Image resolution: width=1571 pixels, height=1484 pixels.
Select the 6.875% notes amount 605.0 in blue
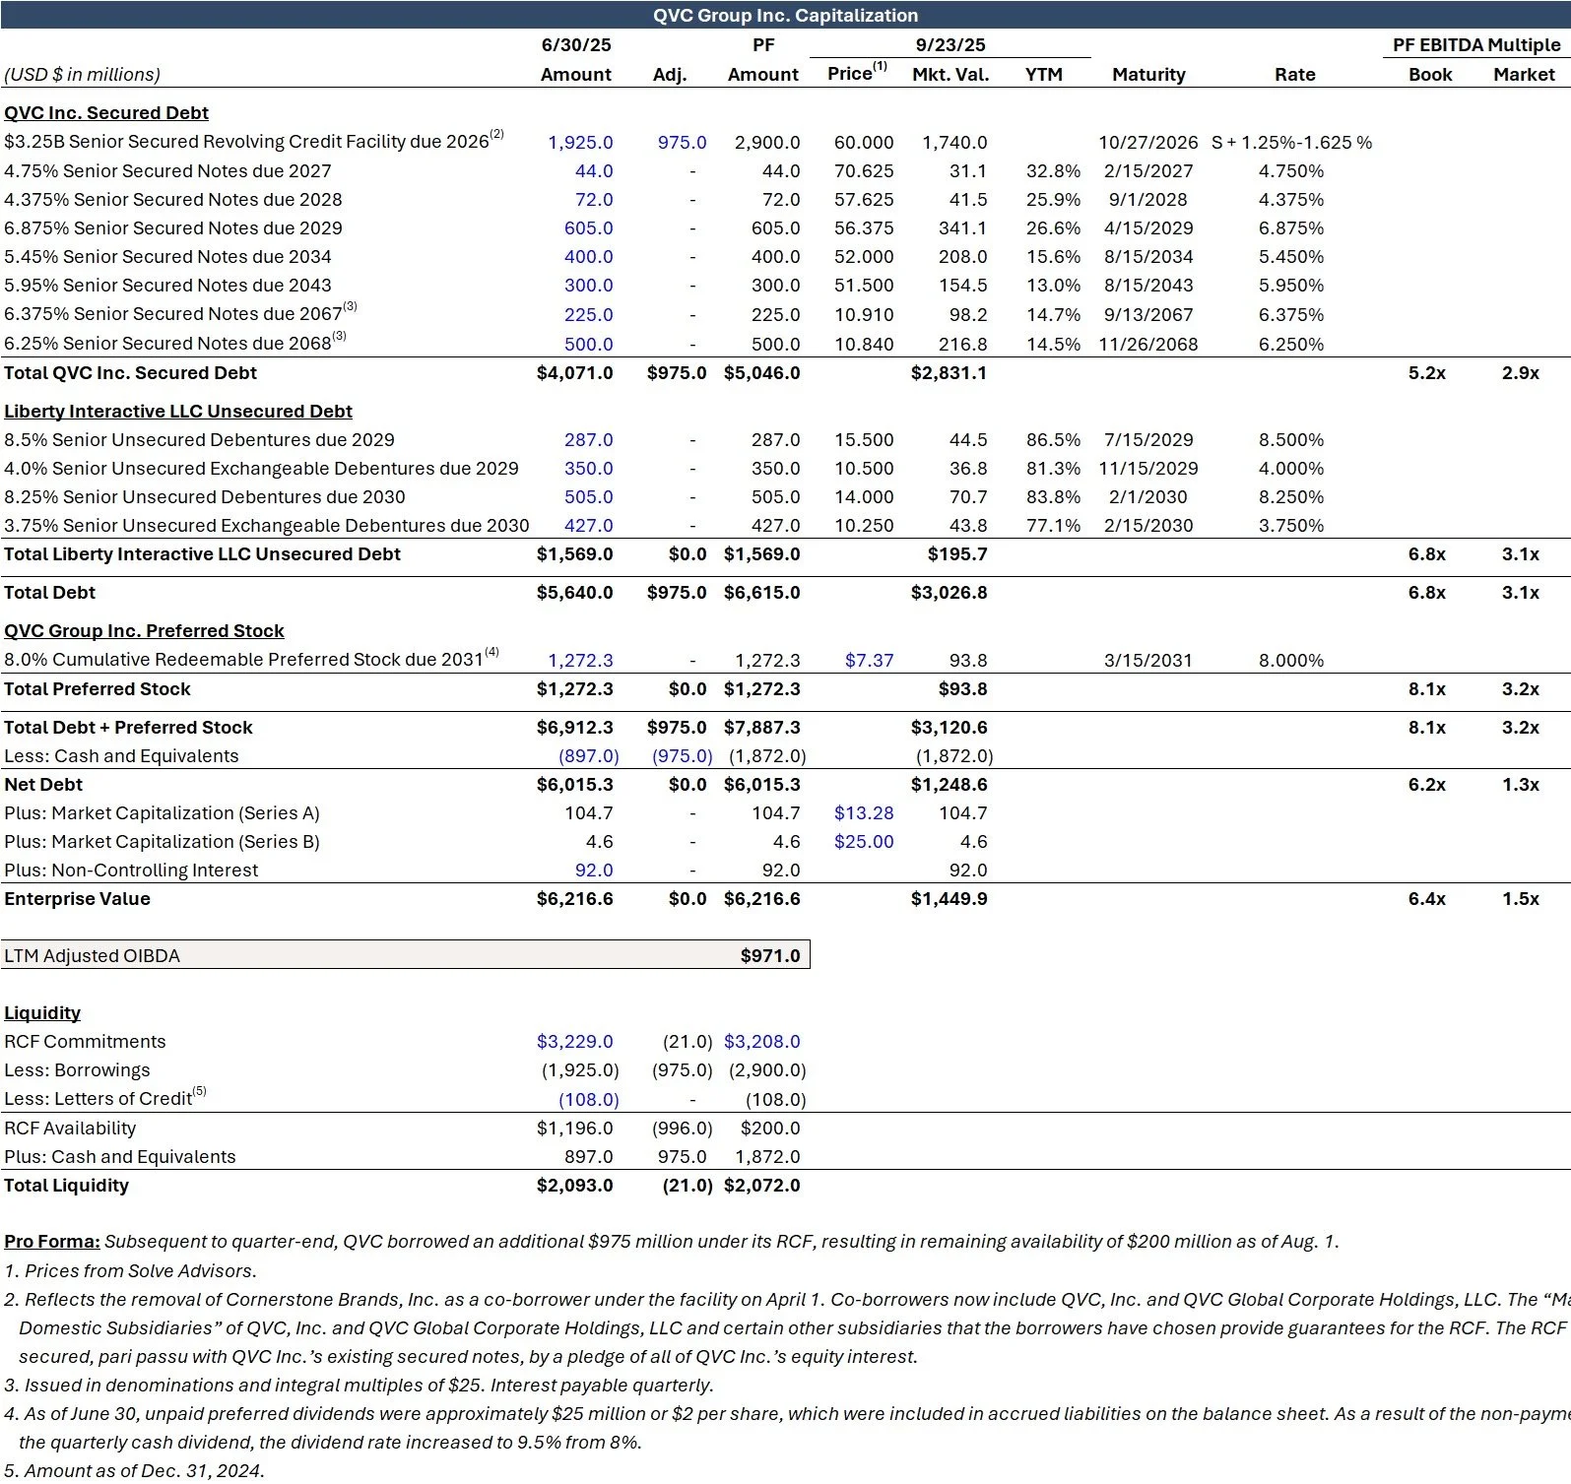[588, 227]
